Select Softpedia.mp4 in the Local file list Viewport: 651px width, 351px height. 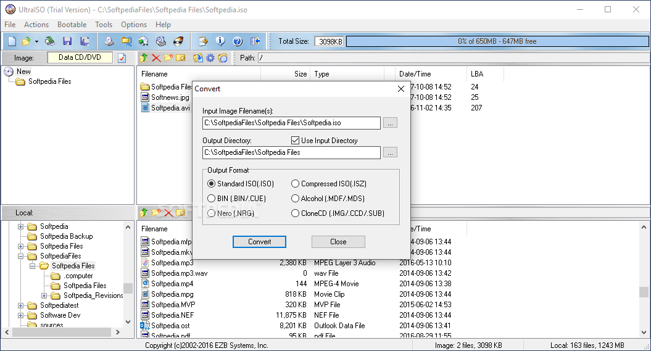172,284
